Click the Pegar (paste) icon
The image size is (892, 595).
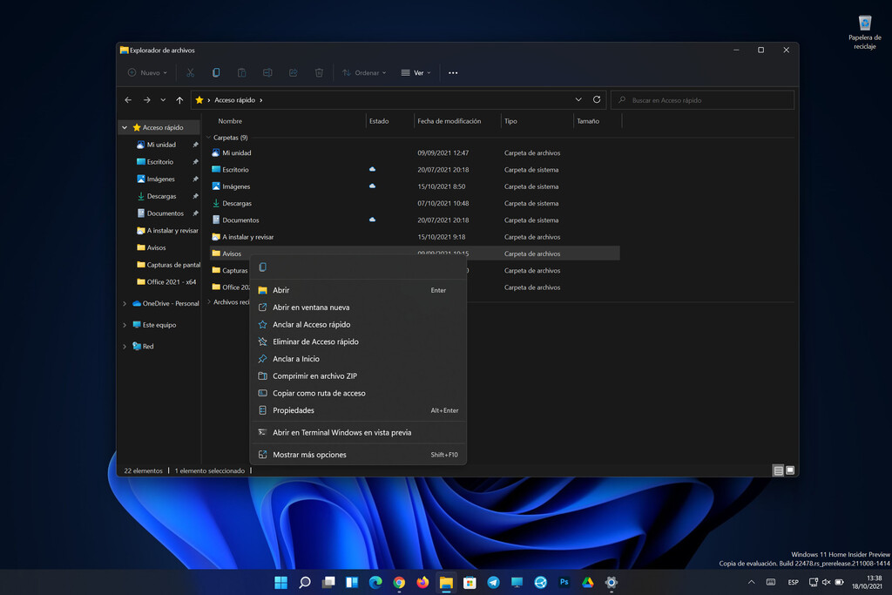pyautogui.click(x=241, y=72)
